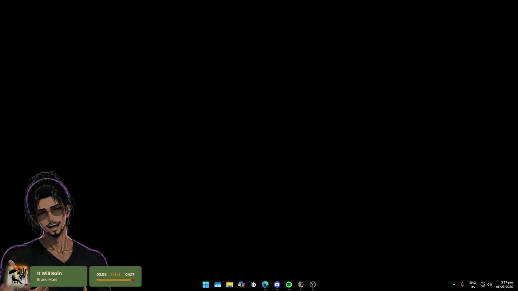
Task: Open the Windows Start menu
Action: (206, 285)
